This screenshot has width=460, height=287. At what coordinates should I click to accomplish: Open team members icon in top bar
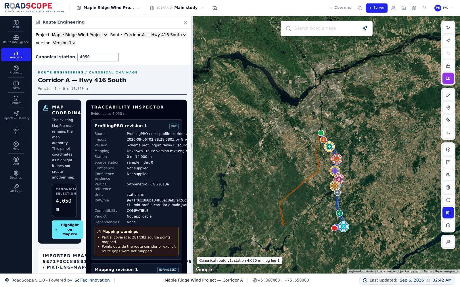[393, 8]
